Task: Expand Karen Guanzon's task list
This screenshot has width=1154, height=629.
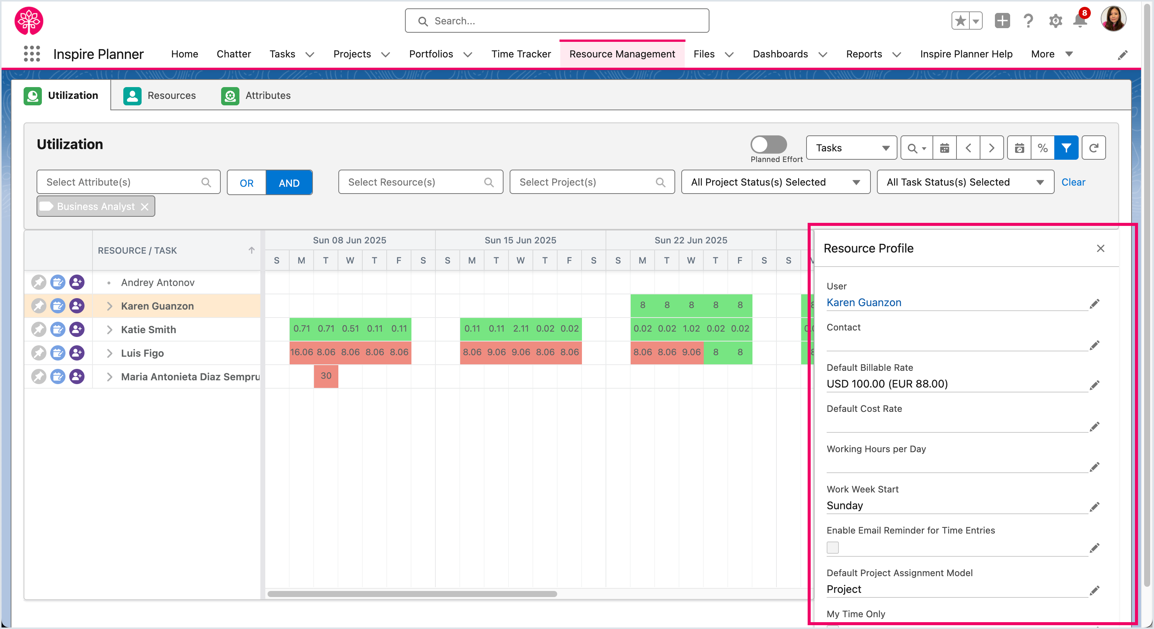Action: tap(109, 306)
